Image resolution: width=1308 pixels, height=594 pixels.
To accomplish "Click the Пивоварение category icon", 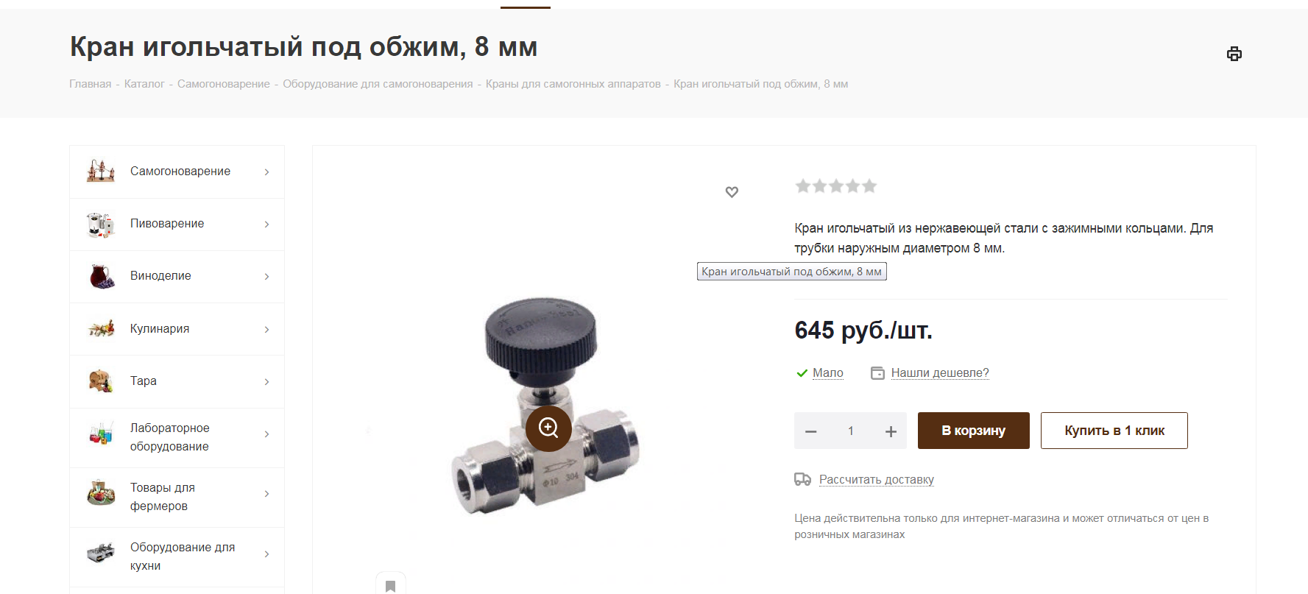I will tap(101, 224).
